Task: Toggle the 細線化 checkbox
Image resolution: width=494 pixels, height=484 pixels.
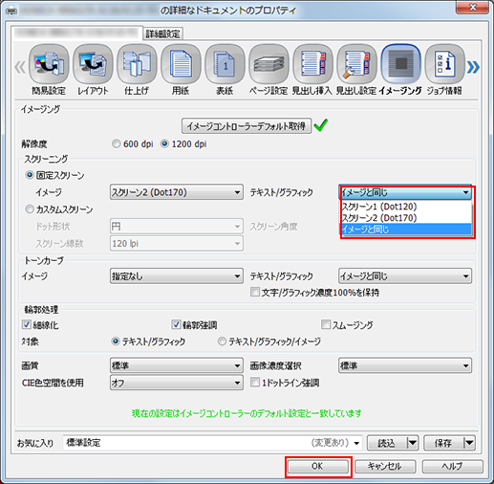Action: click(40, 325)
